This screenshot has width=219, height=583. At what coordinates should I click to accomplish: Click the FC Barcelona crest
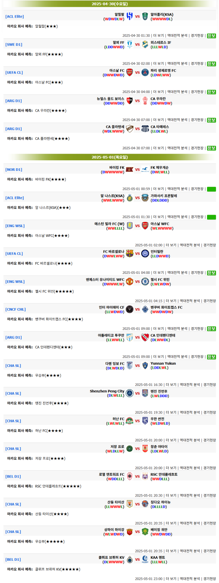pos(130,253)
